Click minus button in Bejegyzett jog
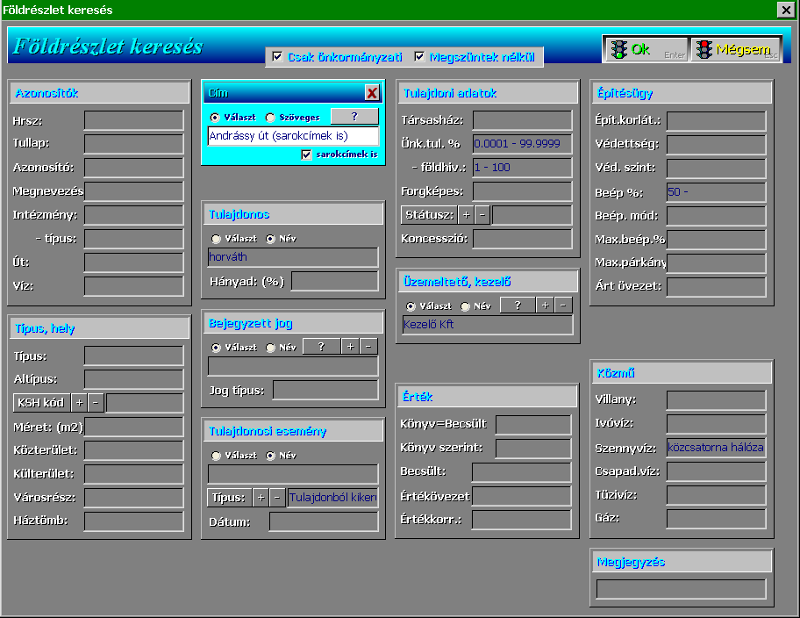 click(368, 346)
